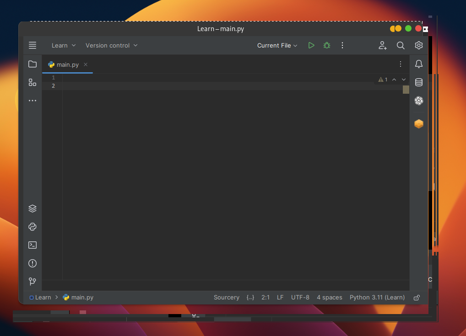Viewport: 466px width, 336px height.
Task: Open IDE settings gear
Action: [418, 45]
